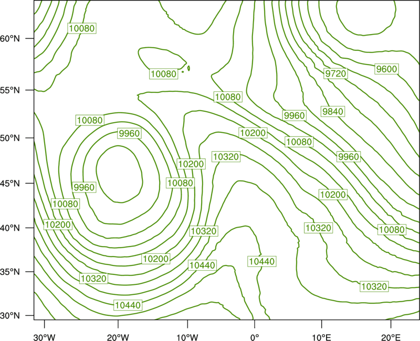This screenshot has width=420, height=341.
Task: Select the 20°E longitude axis label
Action: 391,337
